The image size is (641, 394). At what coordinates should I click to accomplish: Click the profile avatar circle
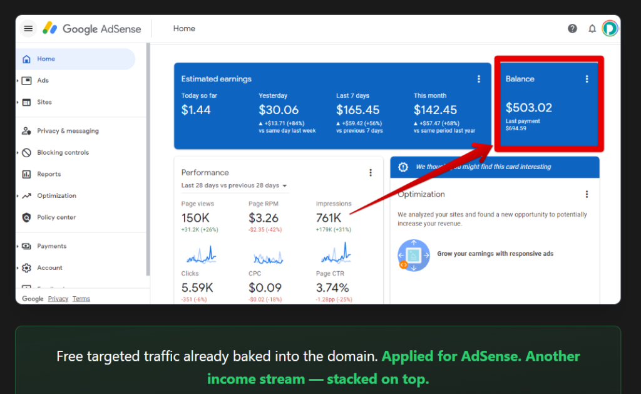610,28
